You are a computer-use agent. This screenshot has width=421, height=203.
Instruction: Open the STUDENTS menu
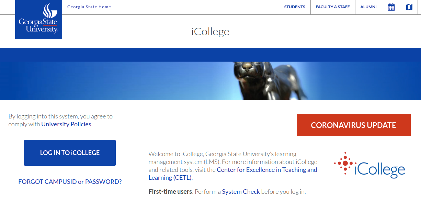(294, 7)
